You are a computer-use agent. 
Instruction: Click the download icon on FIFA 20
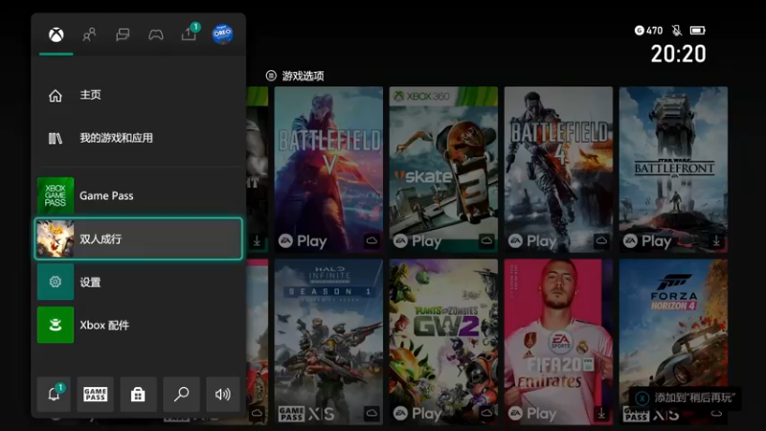pos(601,414)
